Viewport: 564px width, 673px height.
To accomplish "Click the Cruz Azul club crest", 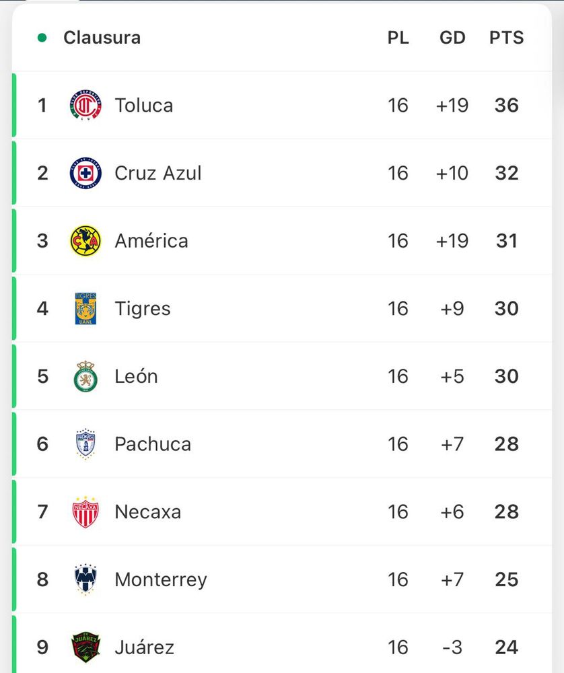I will click(85, 173).
